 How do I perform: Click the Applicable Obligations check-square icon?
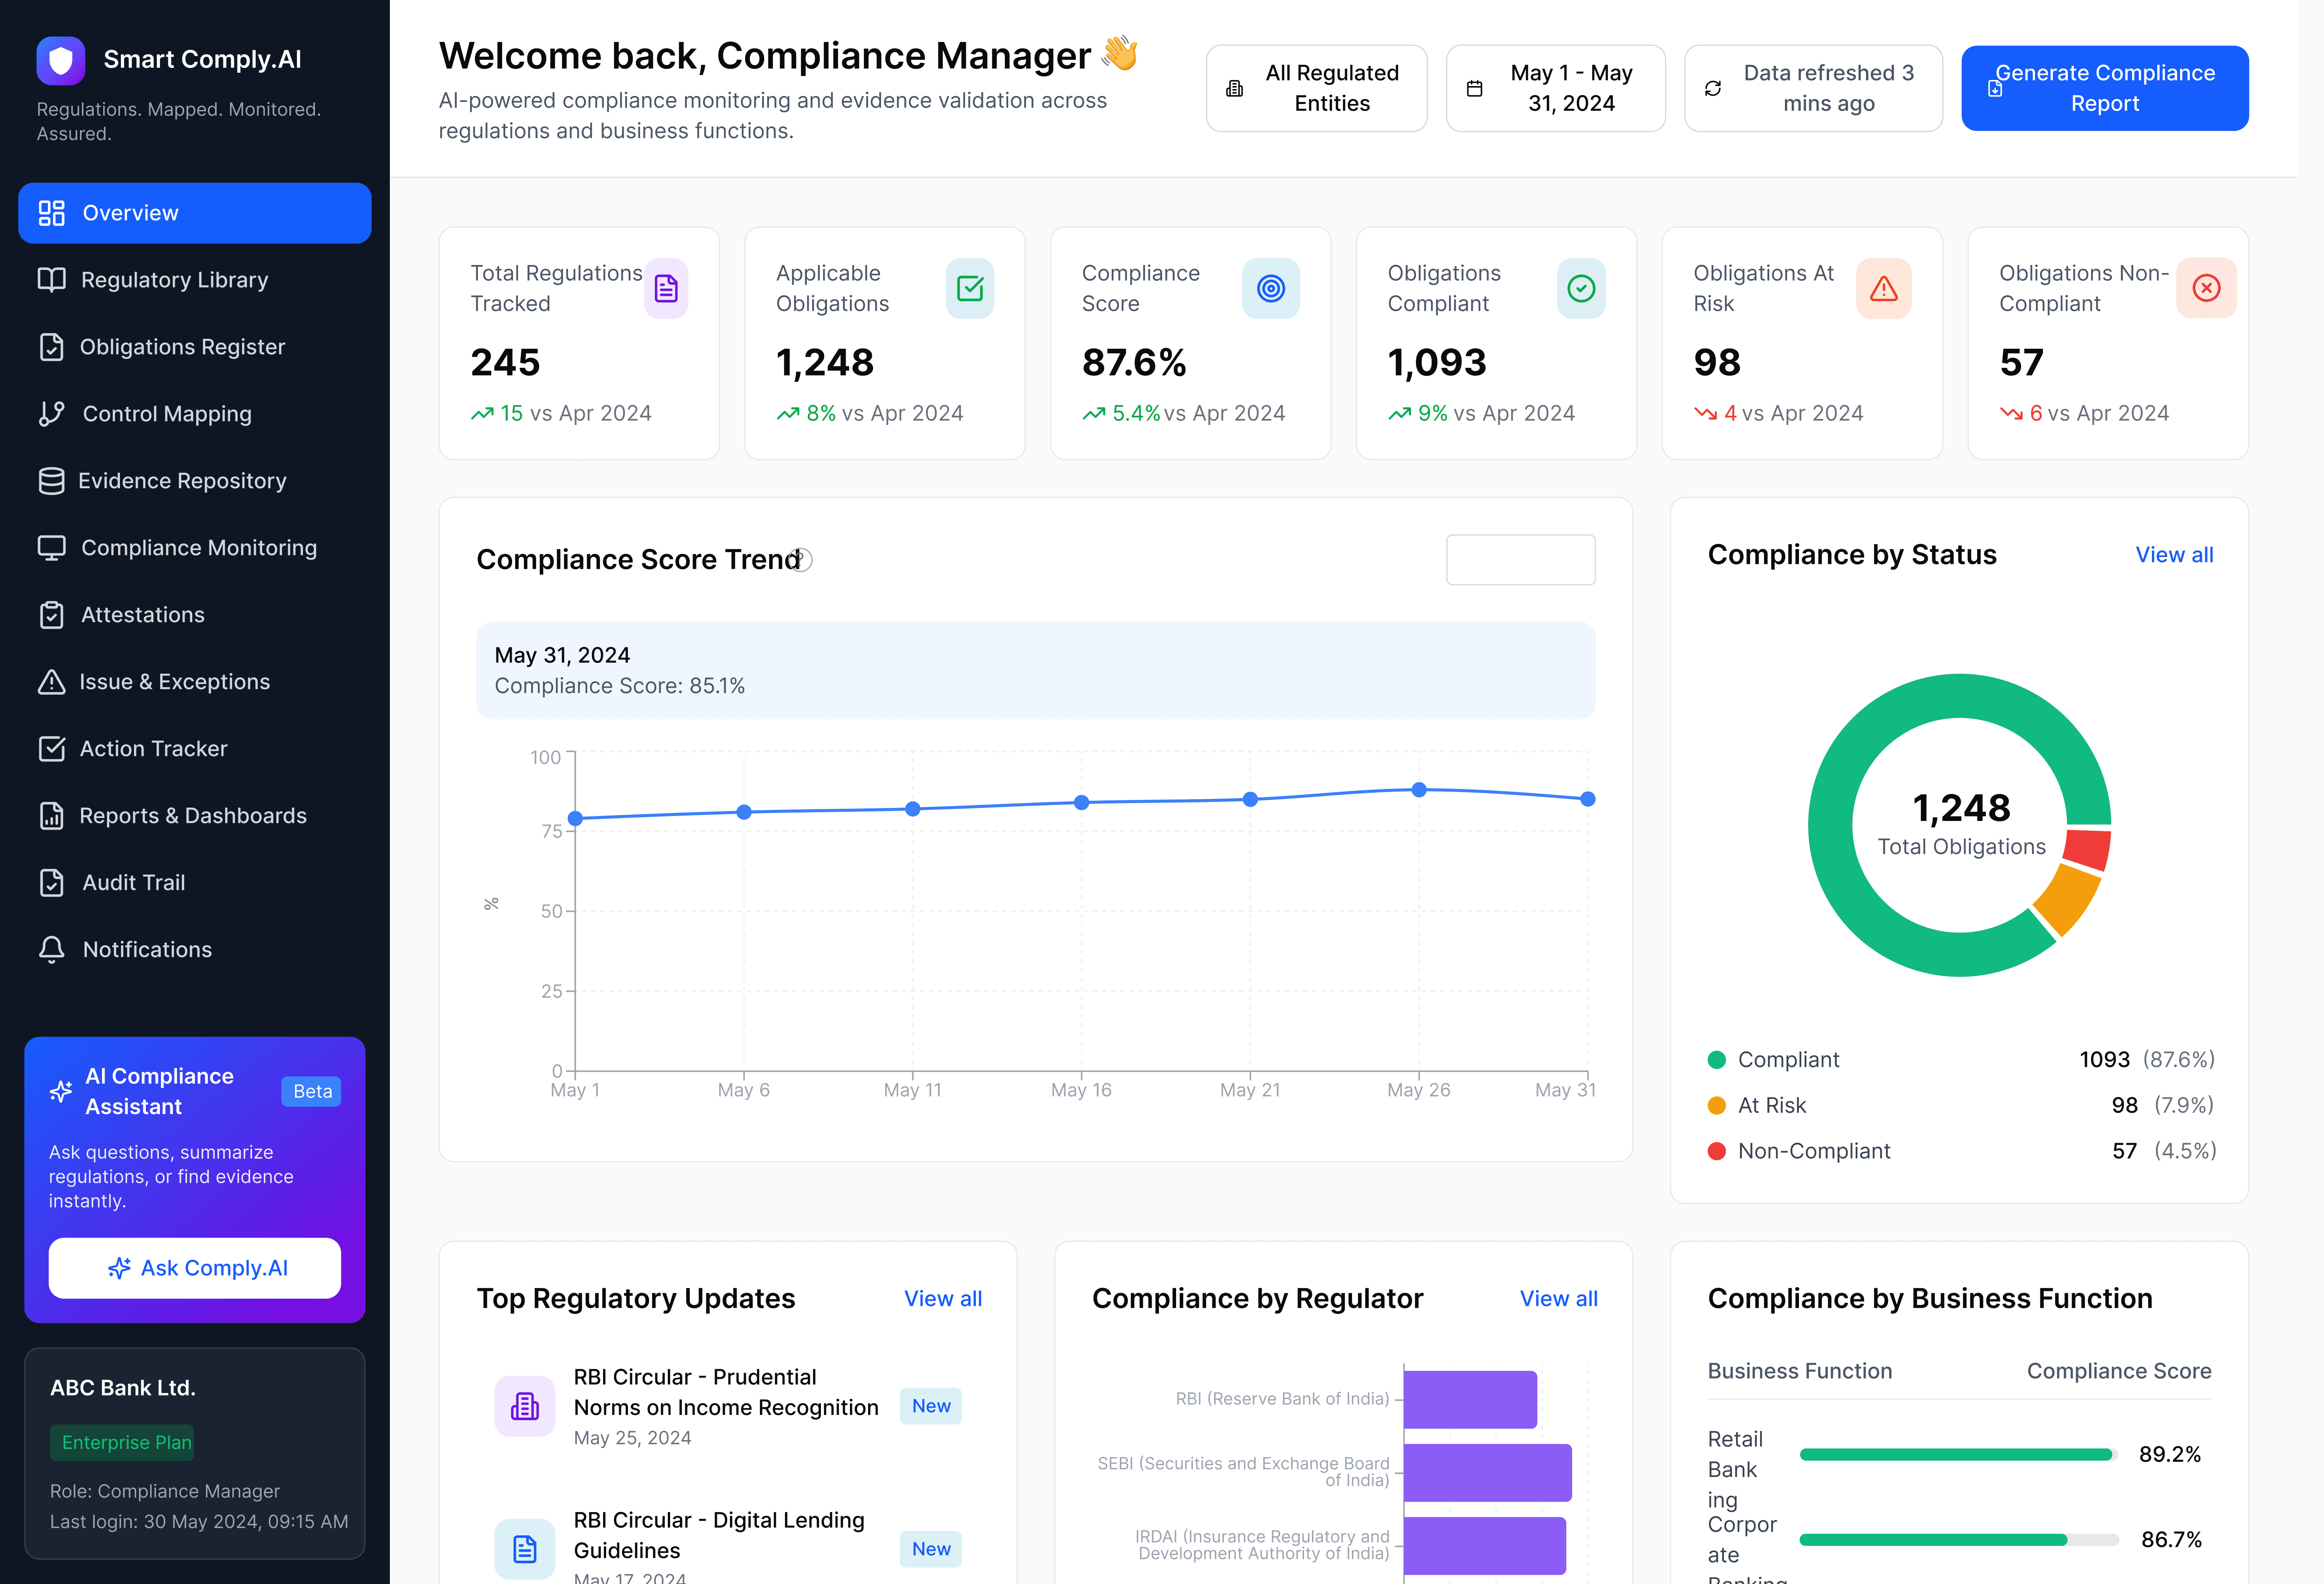tap(970, 289)
